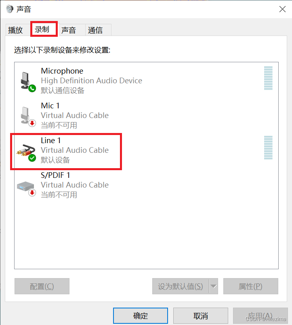The image size is (292, 325).
Task: Click the Microphone volume level meter
Action: (x=268, y=78)
